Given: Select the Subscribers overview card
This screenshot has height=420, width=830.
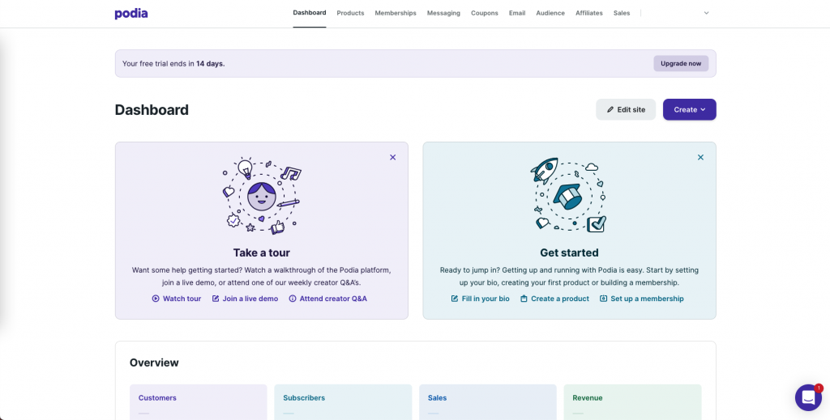Looking at the screenshot, I should (343, 402).
